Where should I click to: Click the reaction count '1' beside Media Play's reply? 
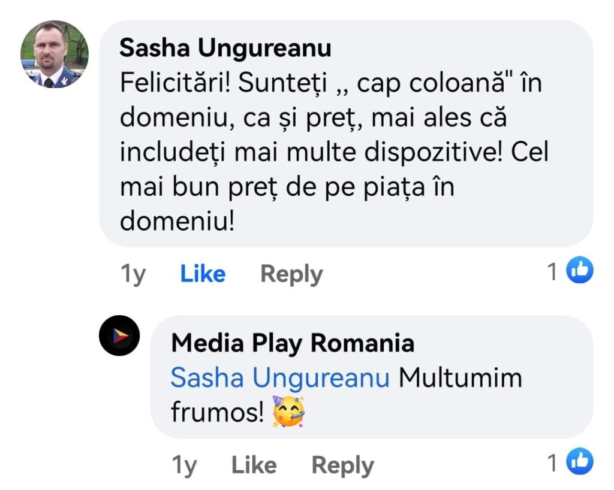point(553,464)
